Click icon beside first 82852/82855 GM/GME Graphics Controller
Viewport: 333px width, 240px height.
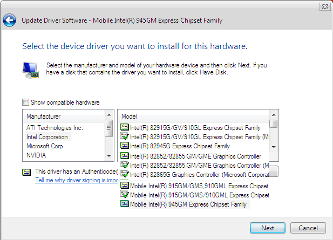[x=125, y=156]
